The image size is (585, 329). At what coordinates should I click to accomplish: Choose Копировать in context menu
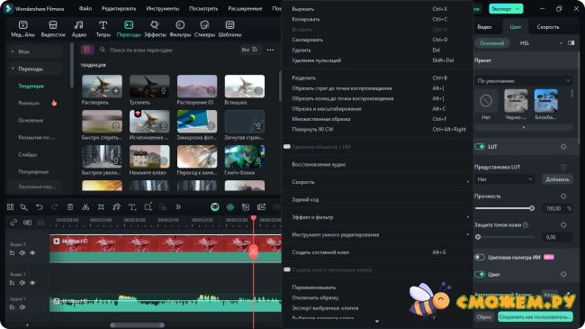pos(378,19)
